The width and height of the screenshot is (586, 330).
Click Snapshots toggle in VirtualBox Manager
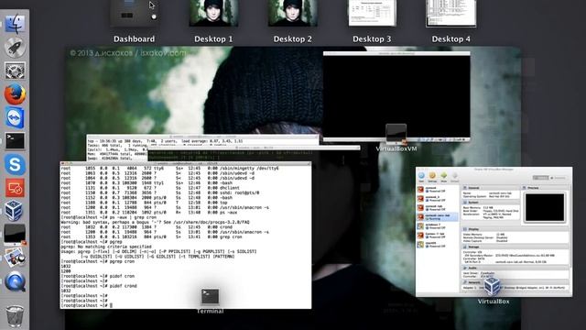coord(558,178)
